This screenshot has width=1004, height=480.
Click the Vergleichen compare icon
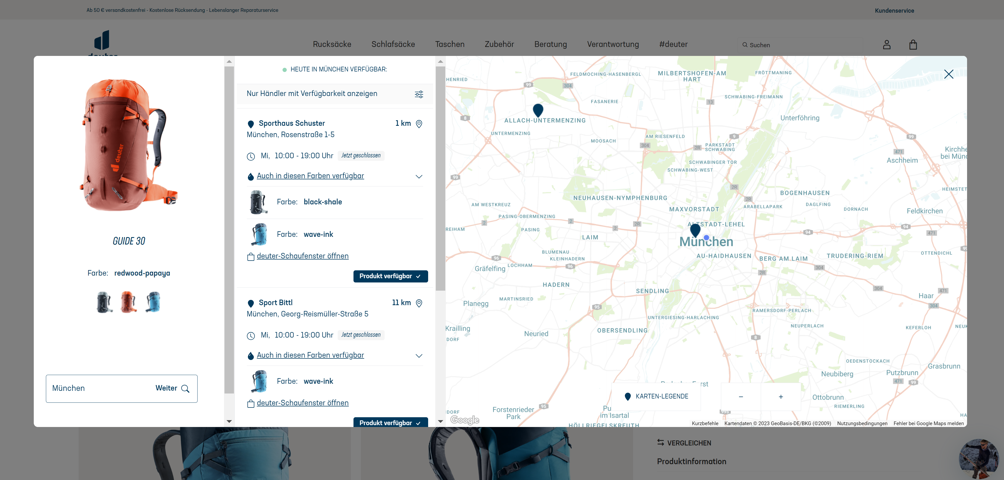point(661,443)
